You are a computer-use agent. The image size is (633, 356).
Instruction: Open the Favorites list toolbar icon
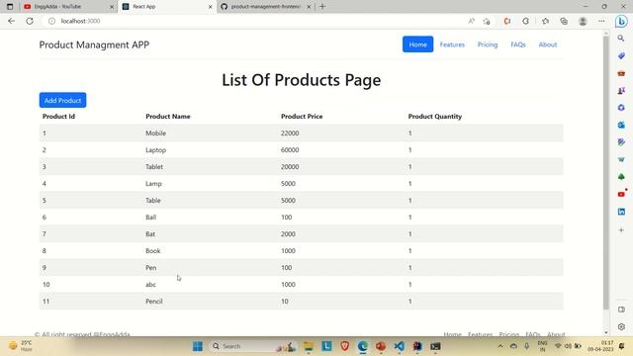coord(545,21)
